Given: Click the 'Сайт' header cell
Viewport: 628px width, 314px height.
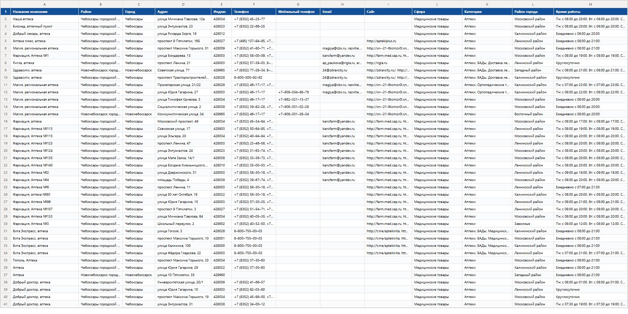Looking at the screenshot, I should pyautogui.click(x=388, y=11).
